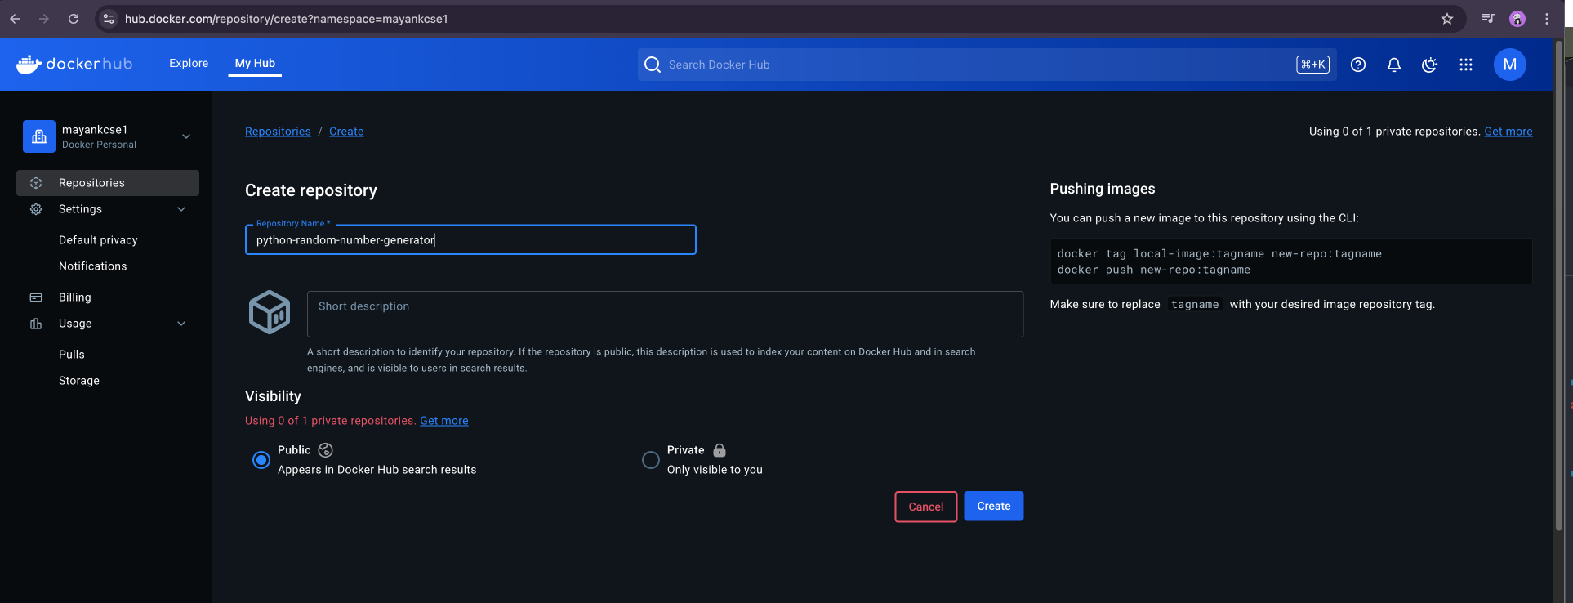Click the Docker Hub whale logo
The width and height of the screenshot is (1573, 603).
tap(74, 64)
